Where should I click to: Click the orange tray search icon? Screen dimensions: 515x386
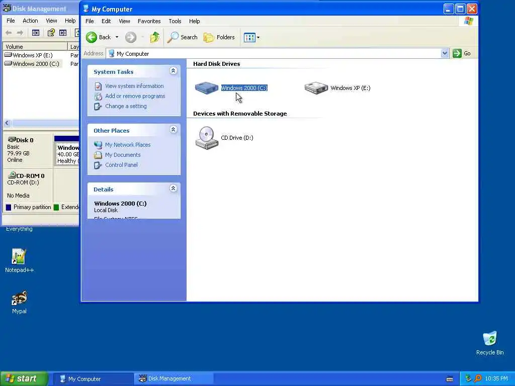click(x=478, y=378)
